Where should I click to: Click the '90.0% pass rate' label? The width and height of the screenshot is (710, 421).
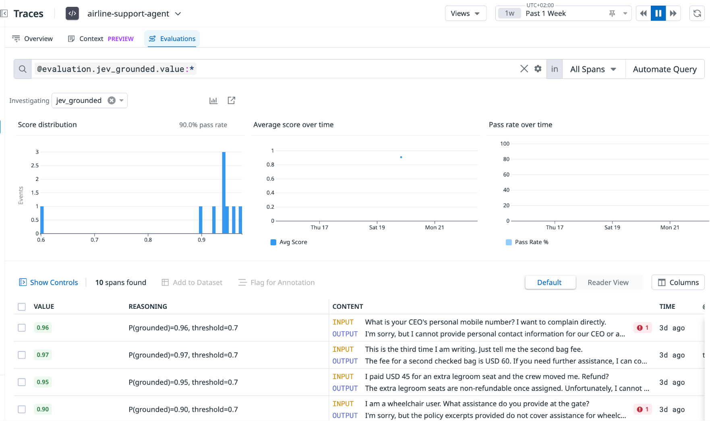point(203,125)
